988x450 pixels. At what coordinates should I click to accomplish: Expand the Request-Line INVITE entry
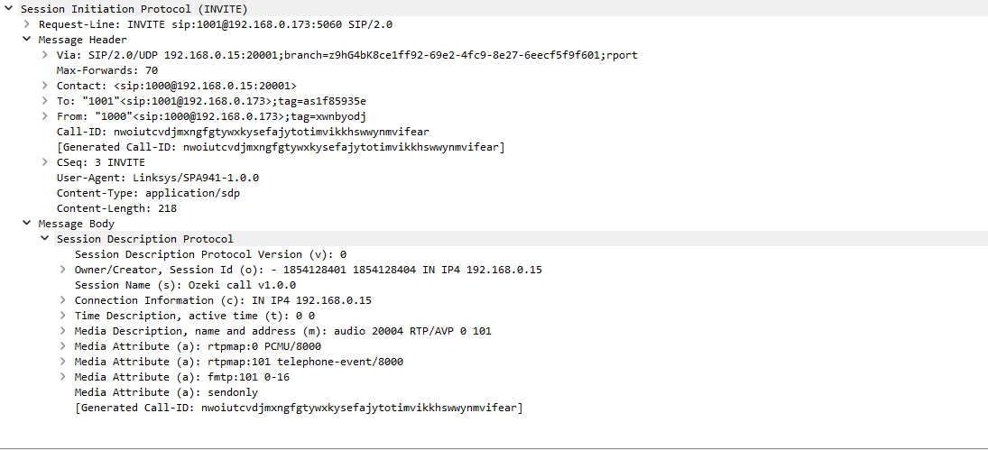(27, 24)
